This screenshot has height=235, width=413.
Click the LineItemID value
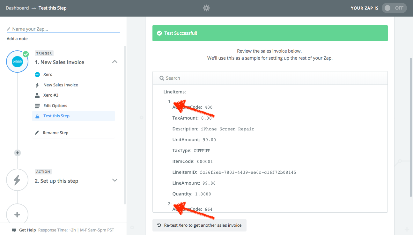click(x=248, y=172)
